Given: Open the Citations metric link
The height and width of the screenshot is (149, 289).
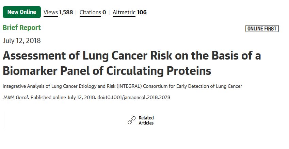Looking at the screenshot, I should pos(90,13).
